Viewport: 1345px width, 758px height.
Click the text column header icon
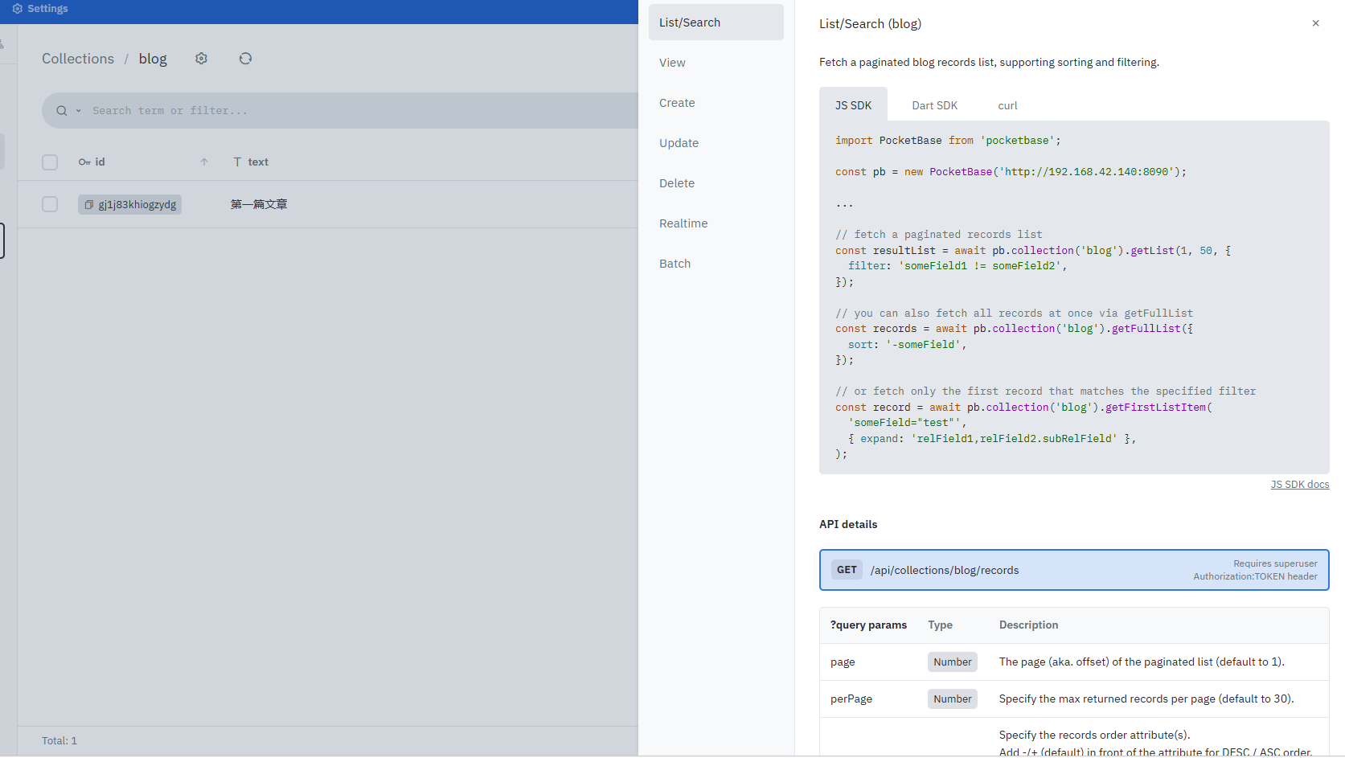[x=237, y=162]
